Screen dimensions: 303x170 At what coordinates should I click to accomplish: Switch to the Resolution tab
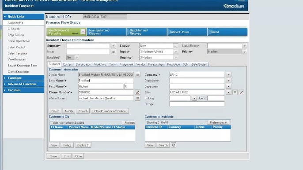click(173, 64)
